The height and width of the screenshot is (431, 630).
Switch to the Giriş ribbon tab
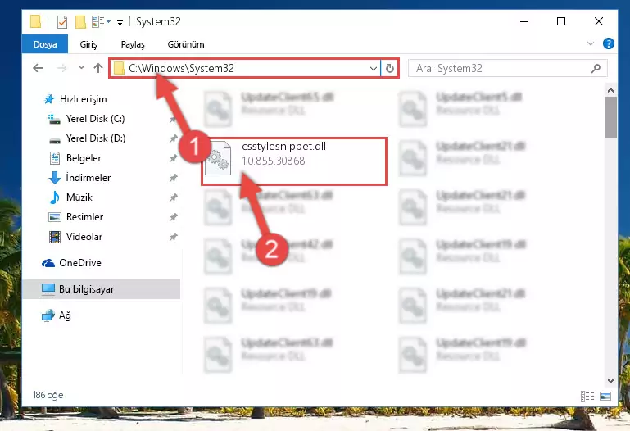pyautogui.click(x=88, y=44)
